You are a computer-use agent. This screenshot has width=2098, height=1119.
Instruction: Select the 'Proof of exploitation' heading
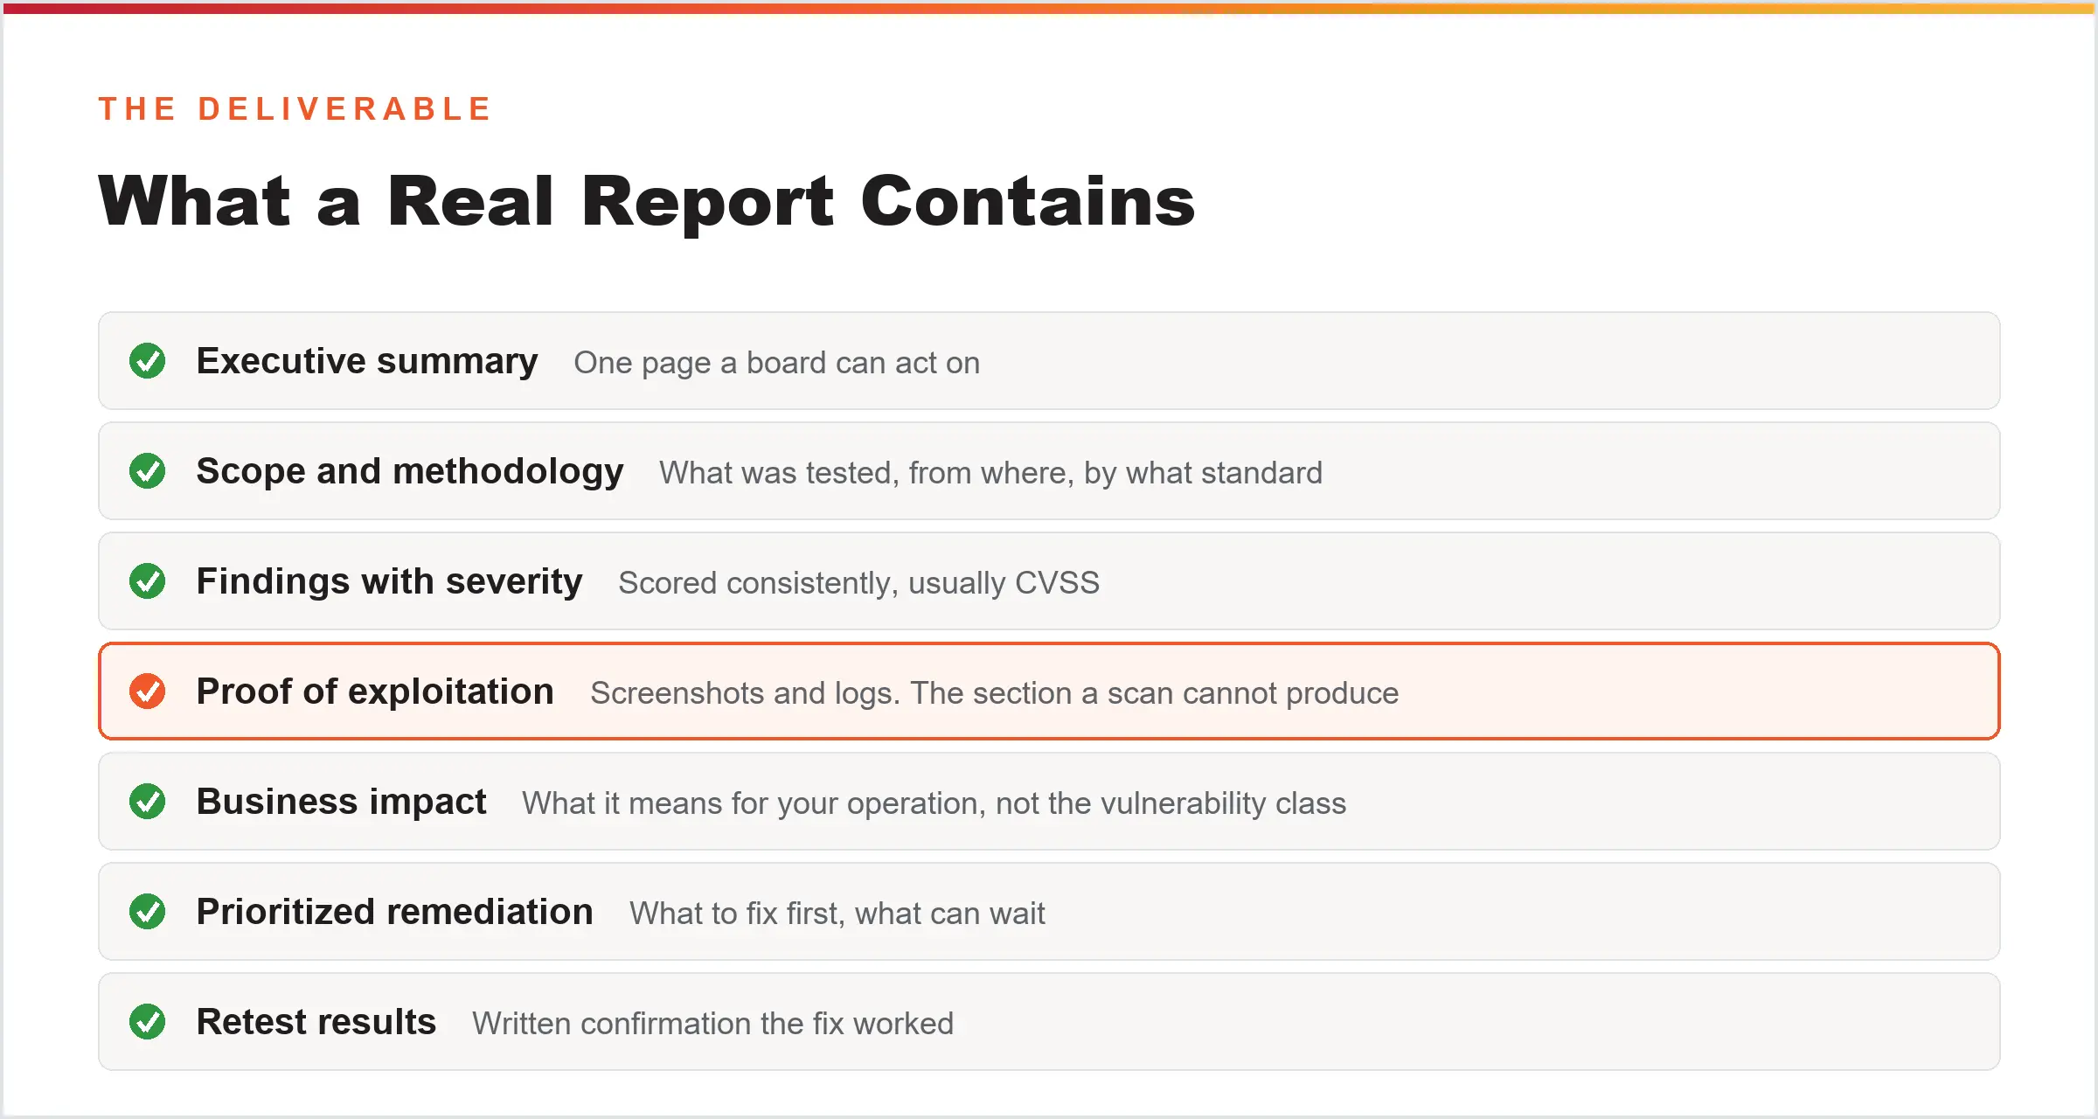click(x=375, y=692)
